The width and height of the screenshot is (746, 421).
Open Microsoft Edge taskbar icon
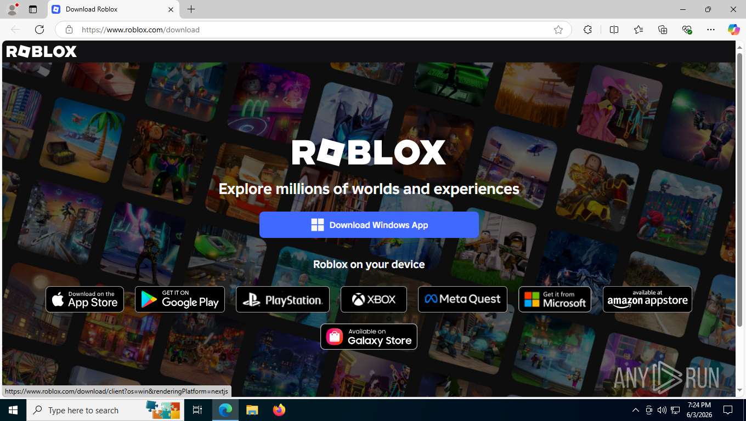click(225, 410)
